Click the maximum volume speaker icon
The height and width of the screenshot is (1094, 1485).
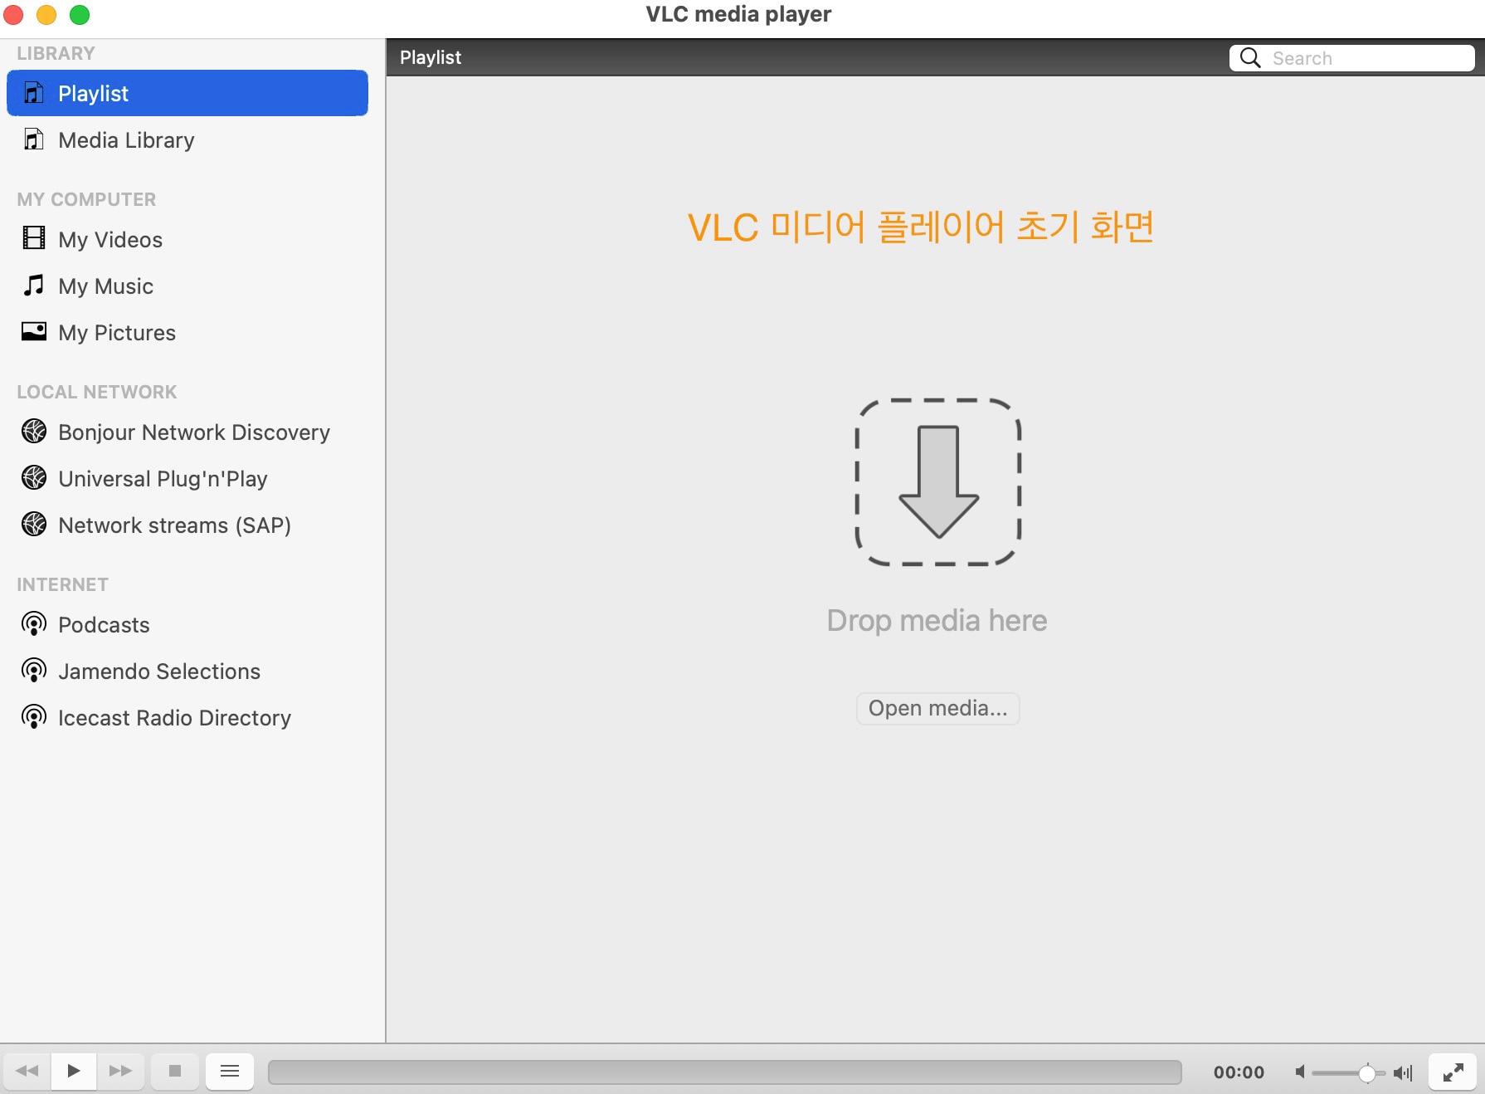point(1403,1072)
